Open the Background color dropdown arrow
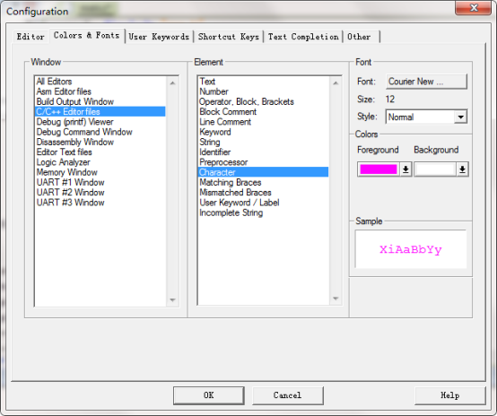This screenshot has width=497, height=416. pos(462,169)
